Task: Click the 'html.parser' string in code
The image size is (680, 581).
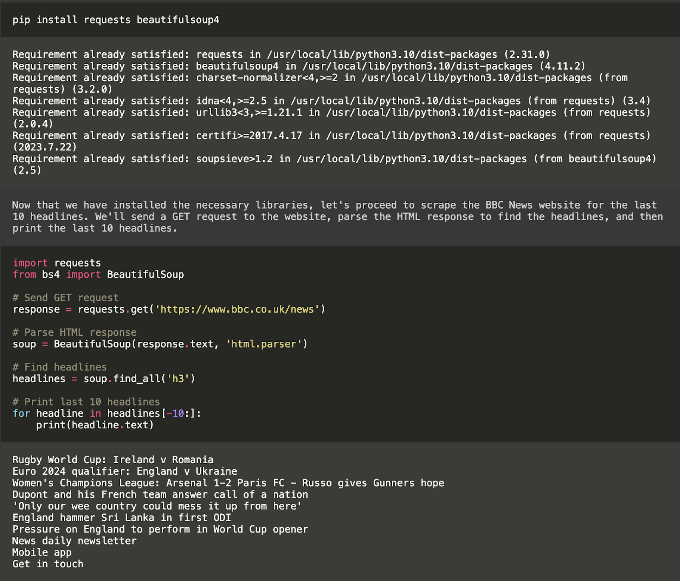Action: tap(263, 344)
